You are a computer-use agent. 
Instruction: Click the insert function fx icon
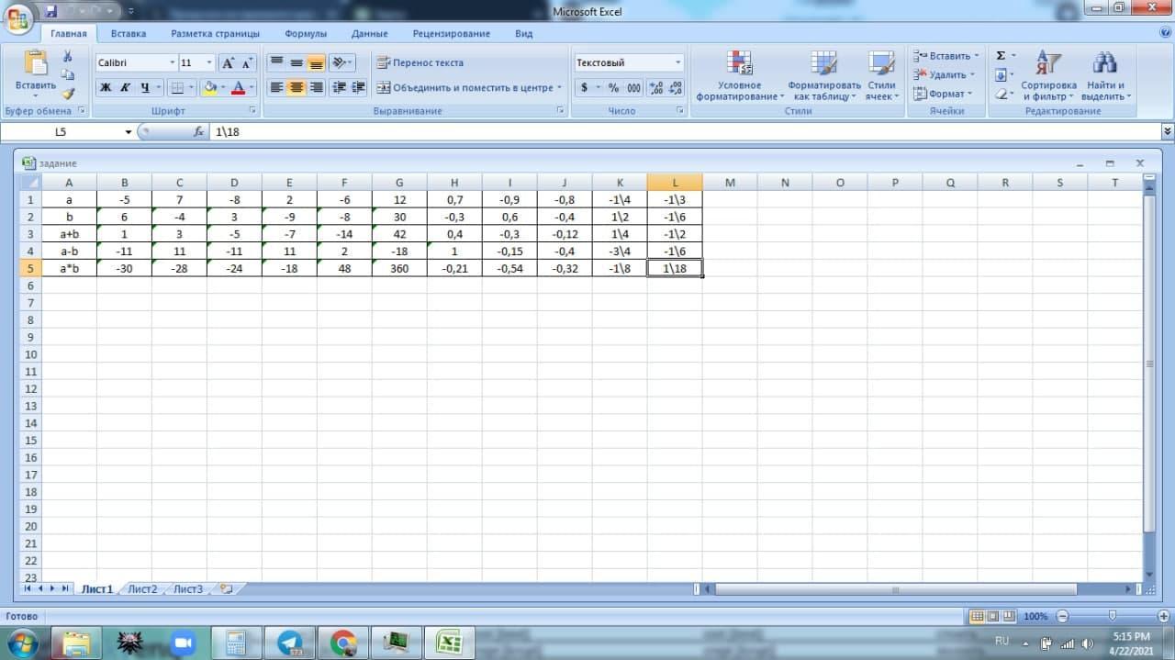pos(198,132)
